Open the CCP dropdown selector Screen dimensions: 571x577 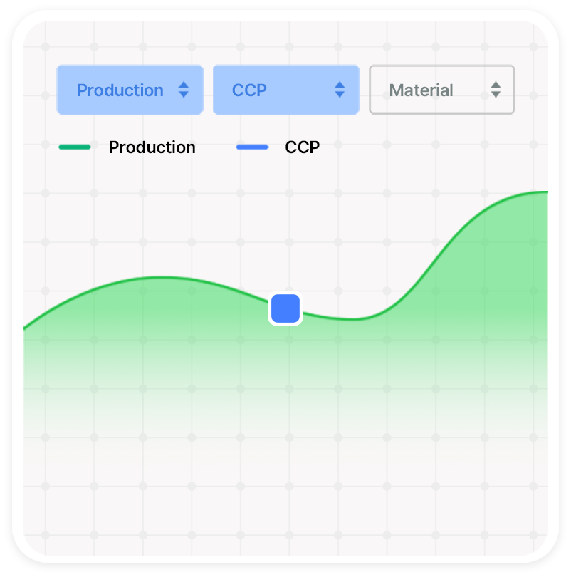click(x=285, y=90)
